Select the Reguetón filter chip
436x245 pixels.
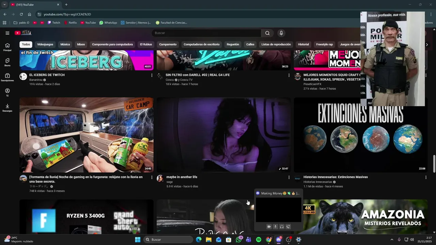point(233,45)
